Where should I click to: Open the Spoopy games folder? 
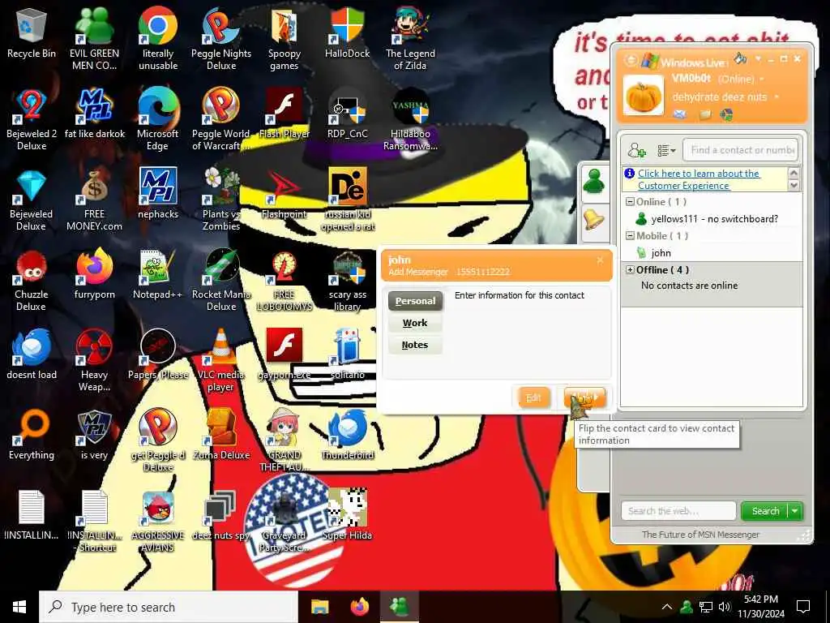coord(285,39)
